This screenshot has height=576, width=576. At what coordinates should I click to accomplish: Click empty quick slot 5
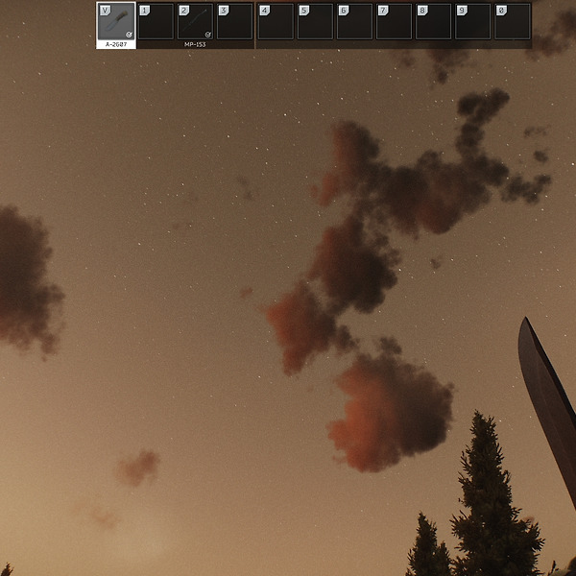(315, 21)
